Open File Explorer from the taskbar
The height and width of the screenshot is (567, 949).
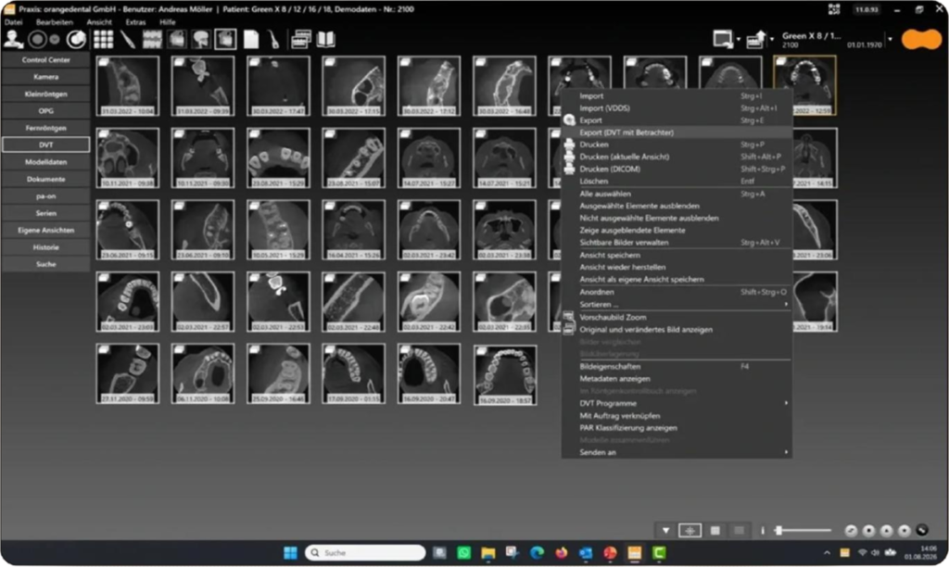(487, 552)
